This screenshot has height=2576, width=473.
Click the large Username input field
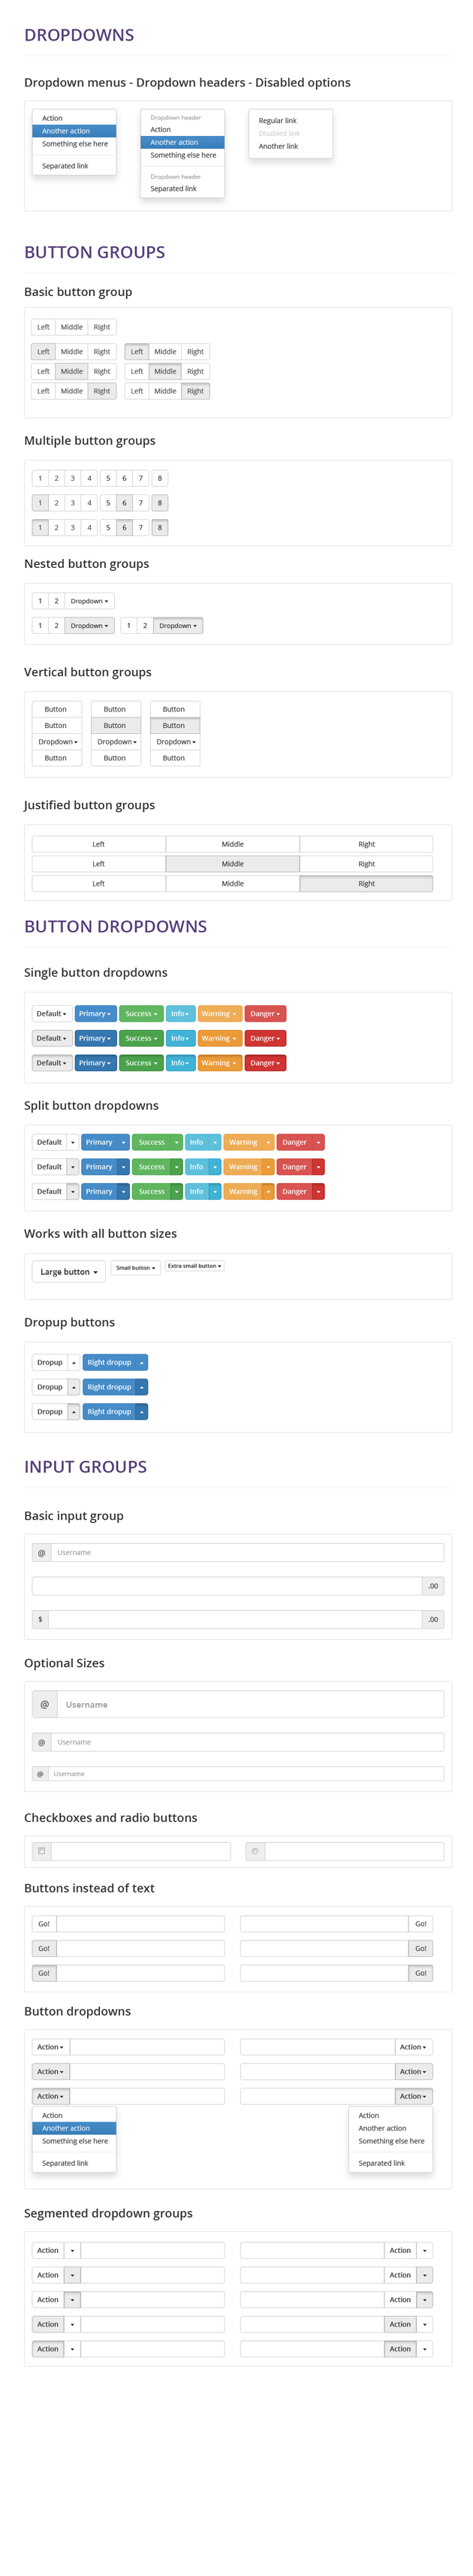pyautogui.click(x=251, y=1704)
